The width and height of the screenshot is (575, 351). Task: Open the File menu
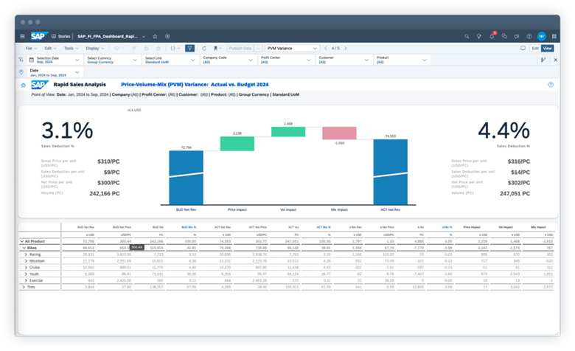(x=29, y=48)
